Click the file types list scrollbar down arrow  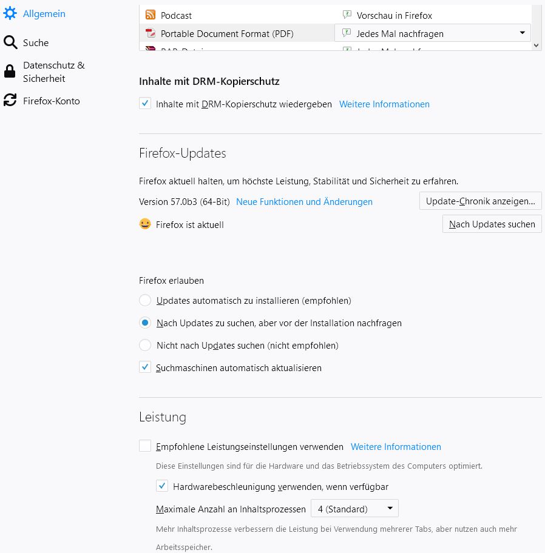[536, 45]
